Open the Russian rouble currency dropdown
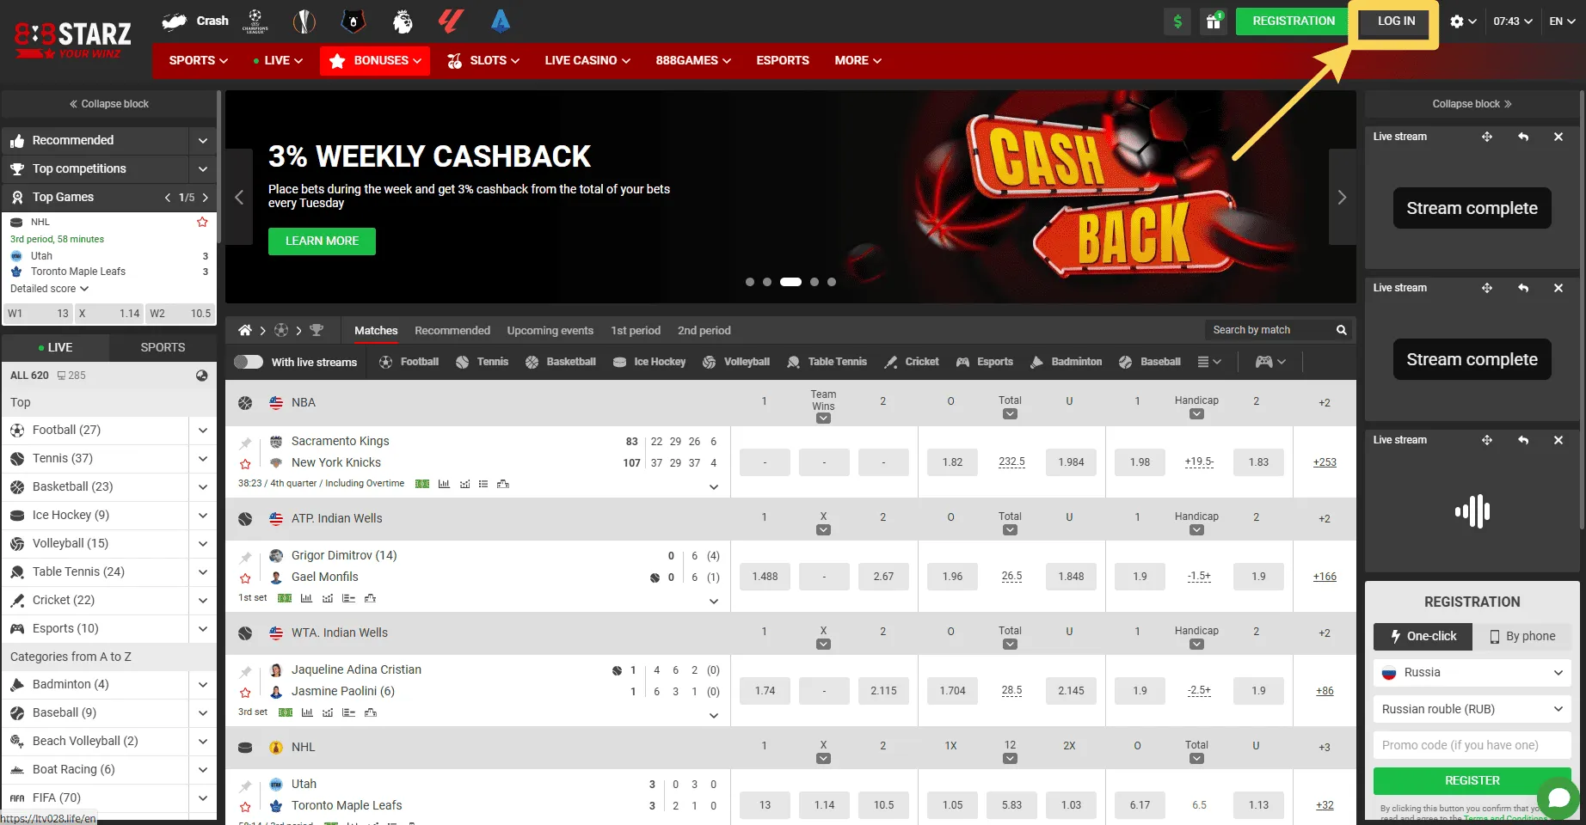The width and height of the screenshot is (1586, 825). point(1472,709)
